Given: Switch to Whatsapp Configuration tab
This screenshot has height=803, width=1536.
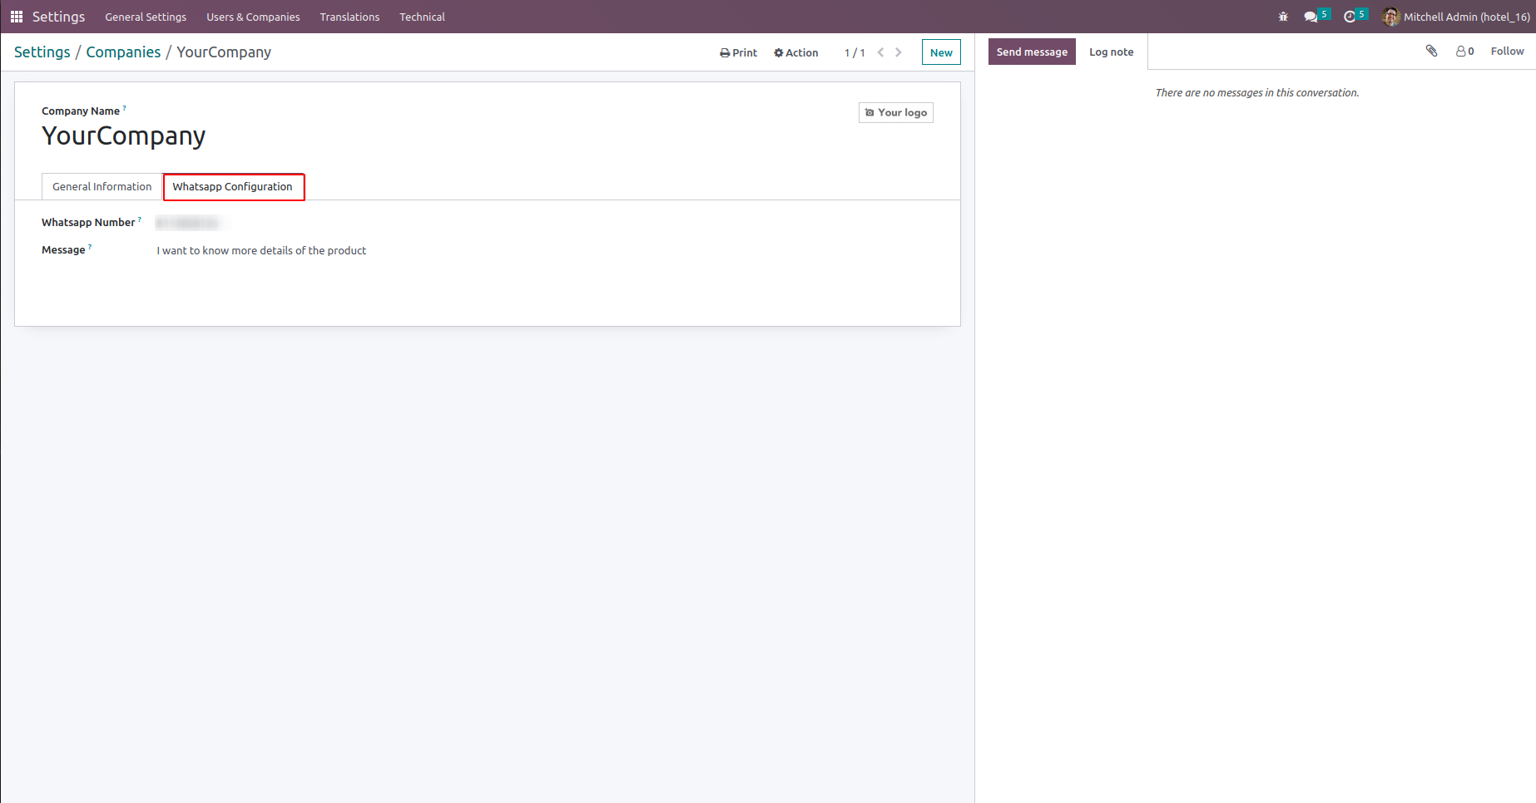Looking at the screenshot, I should click(233, 186).
